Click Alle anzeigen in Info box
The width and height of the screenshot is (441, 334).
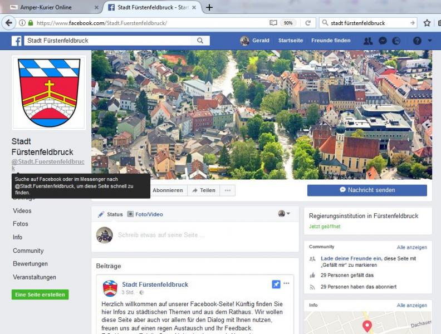pyautogui.click(x=411, y=305)
